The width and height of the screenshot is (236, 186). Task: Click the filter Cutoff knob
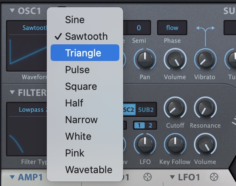click(x=174, y=108)
